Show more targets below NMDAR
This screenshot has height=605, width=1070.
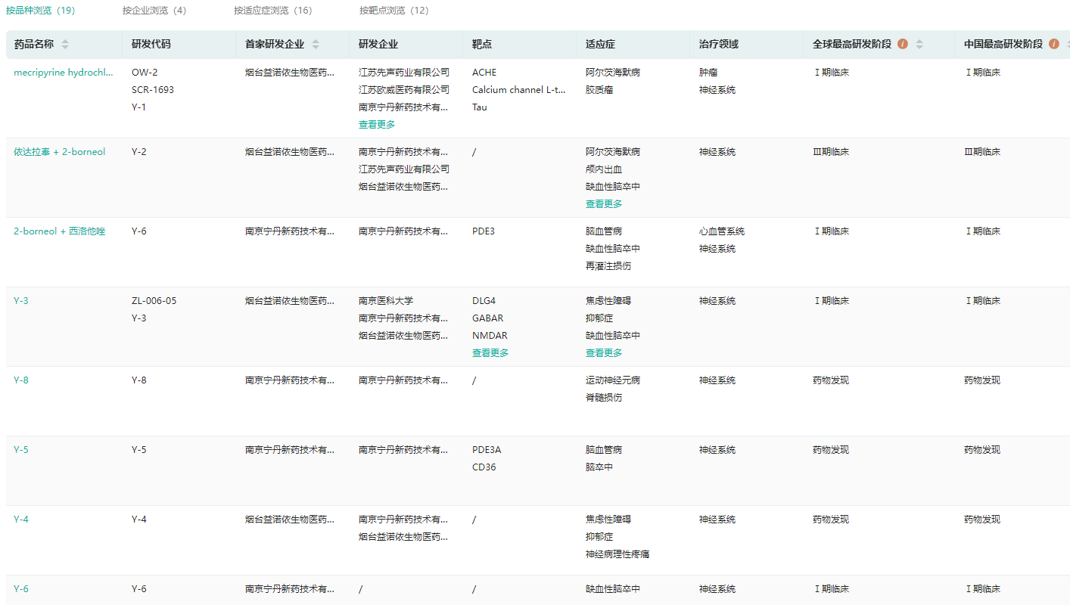pos(490,353)
